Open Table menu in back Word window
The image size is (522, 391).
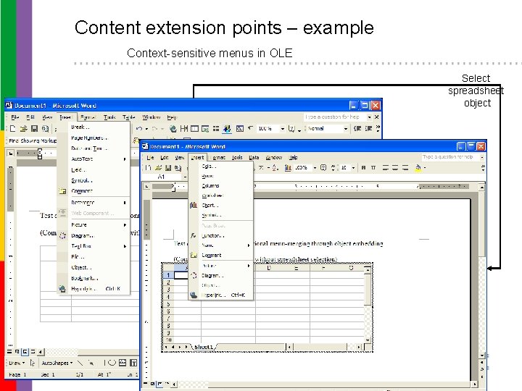pyautogui.click(x=128, y=117)
